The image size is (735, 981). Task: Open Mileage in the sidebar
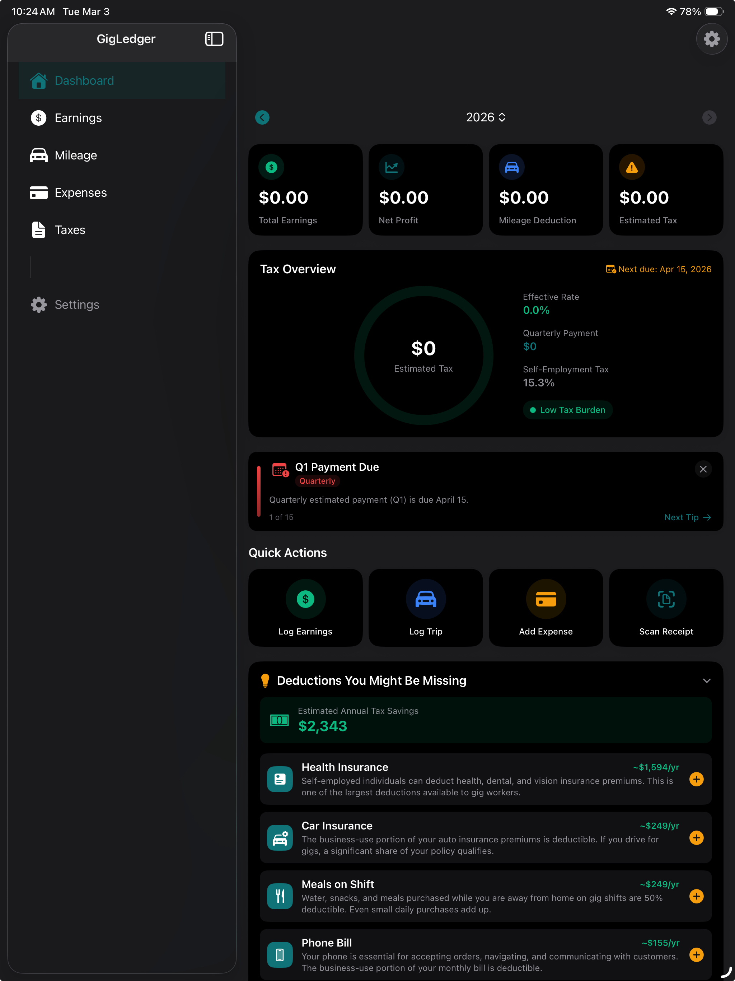(x=122, y=155)
